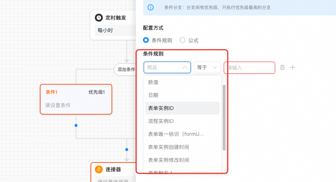Click the orange 连接器 connector icon
Screen dimensions: 336x182
coord(98,169)
